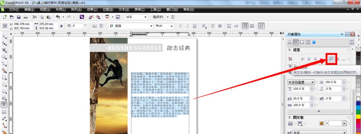The image size is (361, 134).
Task: Open the Frame properties tab icon
Action: (302, 42)
